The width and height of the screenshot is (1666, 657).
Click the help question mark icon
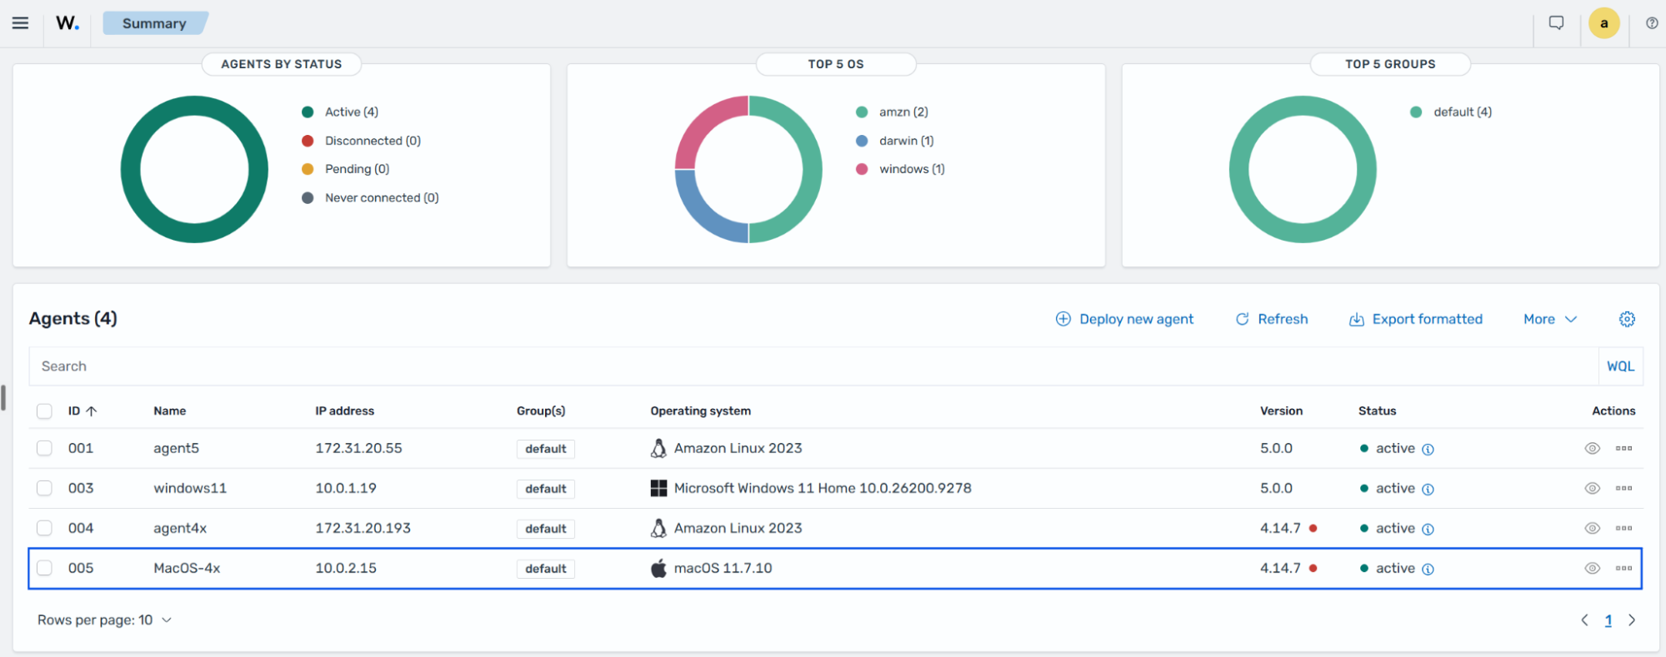coord(1652,23)
